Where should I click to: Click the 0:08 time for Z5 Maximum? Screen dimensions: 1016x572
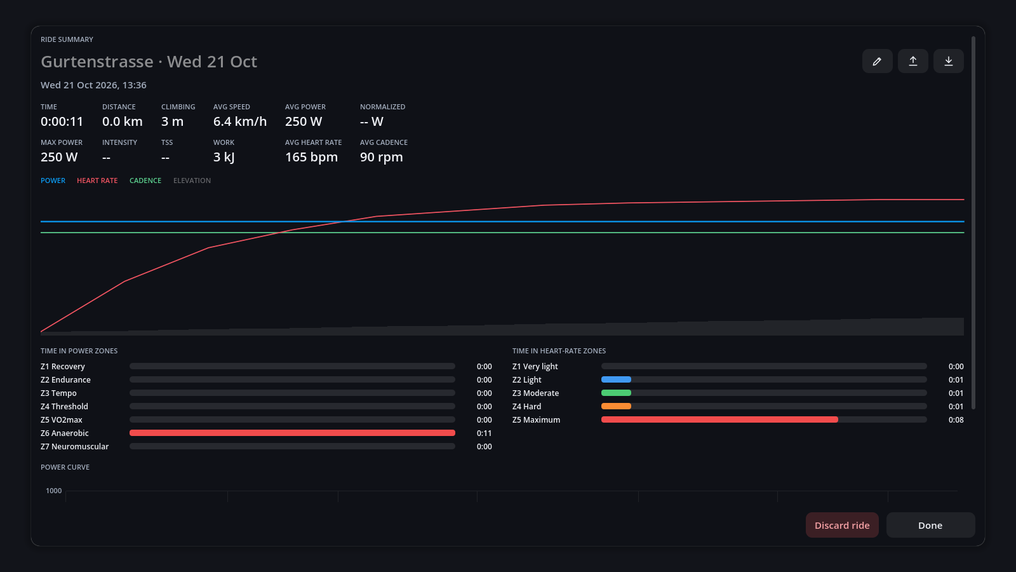[956, 420]
